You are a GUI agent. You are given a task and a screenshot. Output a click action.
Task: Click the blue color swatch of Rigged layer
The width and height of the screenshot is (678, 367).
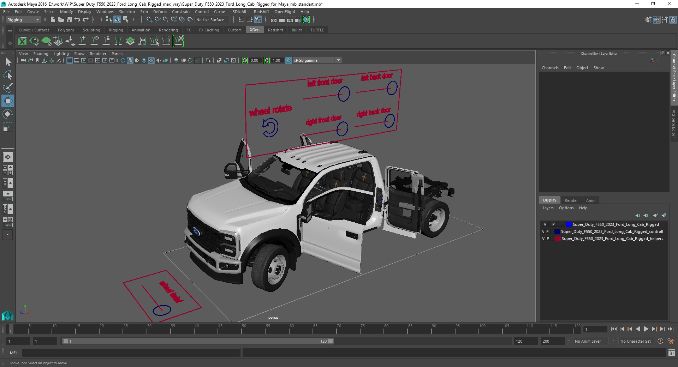click(569, 224)
